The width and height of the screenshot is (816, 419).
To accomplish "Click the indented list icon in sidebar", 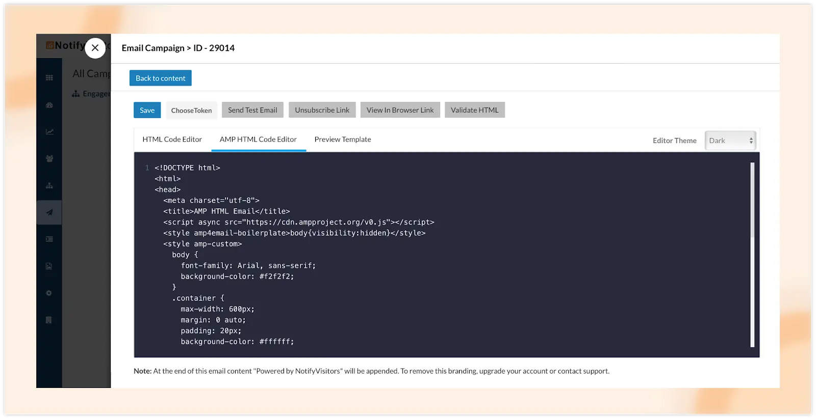I will (49, 239).
